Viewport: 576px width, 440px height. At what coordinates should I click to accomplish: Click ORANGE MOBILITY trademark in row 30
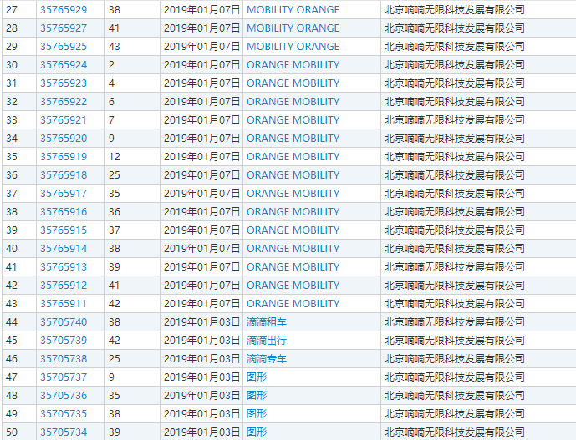[293, 65]
